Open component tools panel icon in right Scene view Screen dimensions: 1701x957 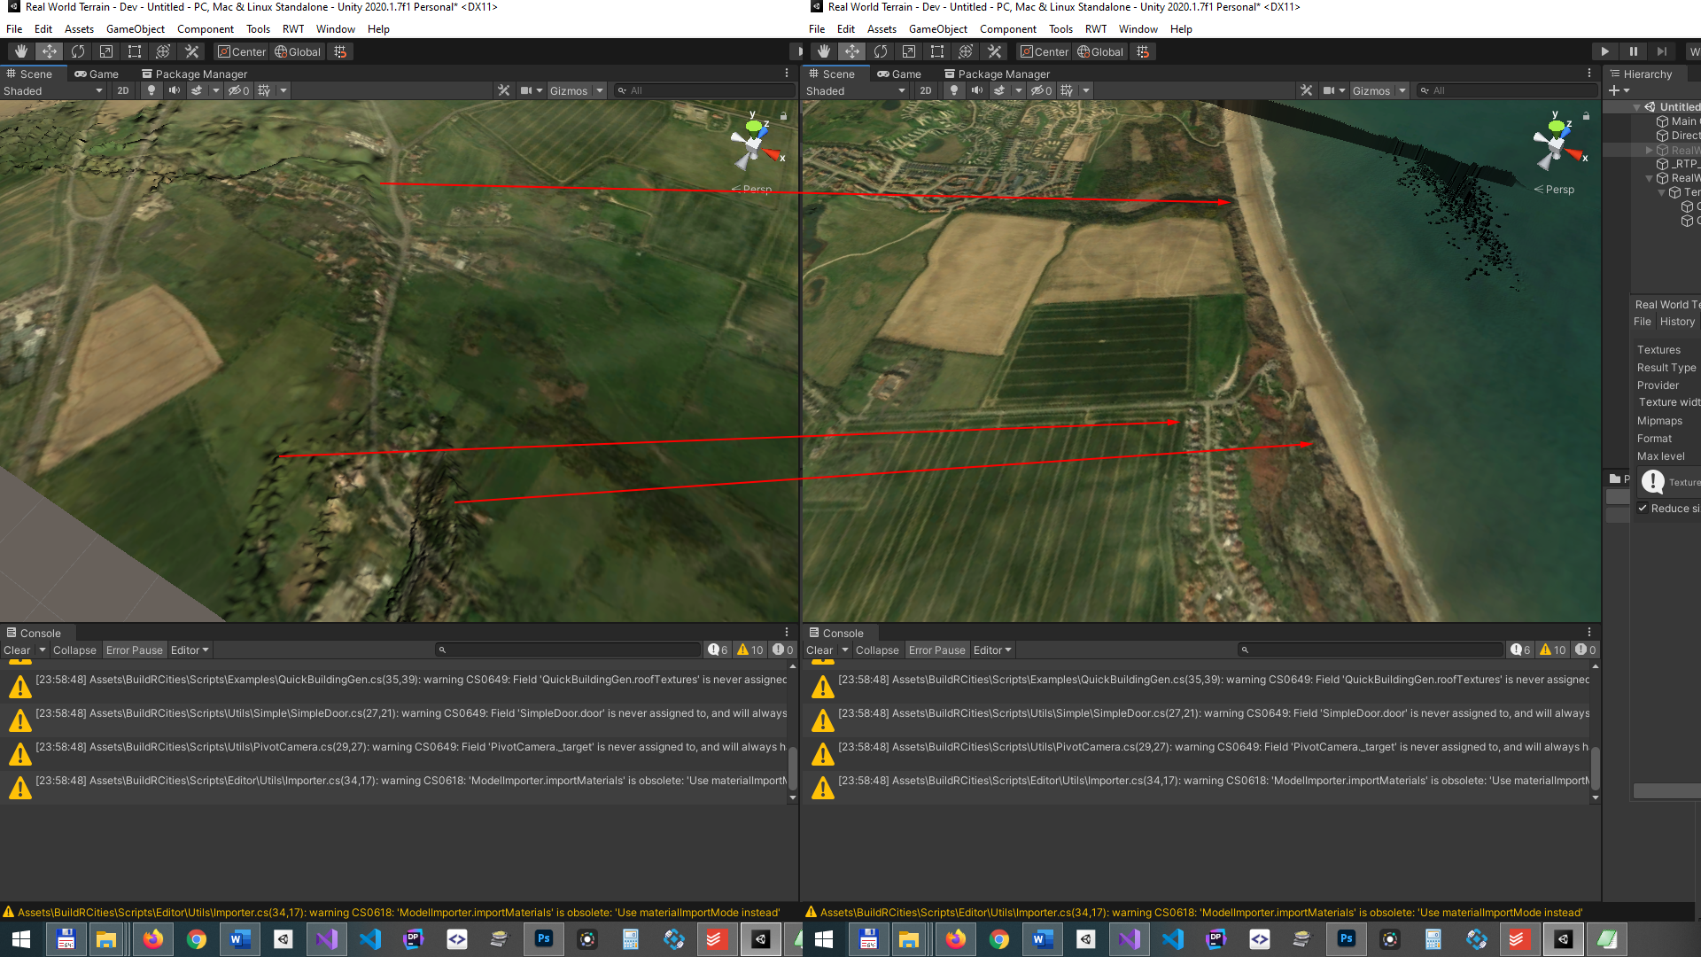pos(1306,90)
